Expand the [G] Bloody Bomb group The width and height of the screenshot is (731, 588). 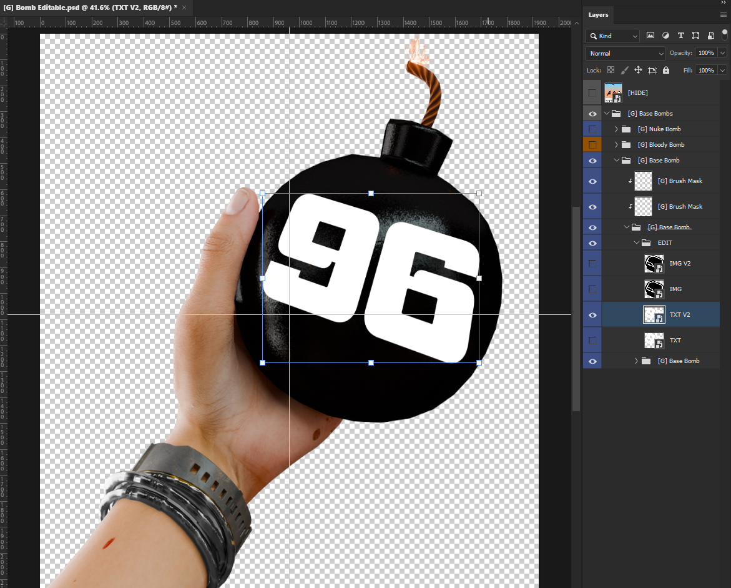tap(616, 145)
